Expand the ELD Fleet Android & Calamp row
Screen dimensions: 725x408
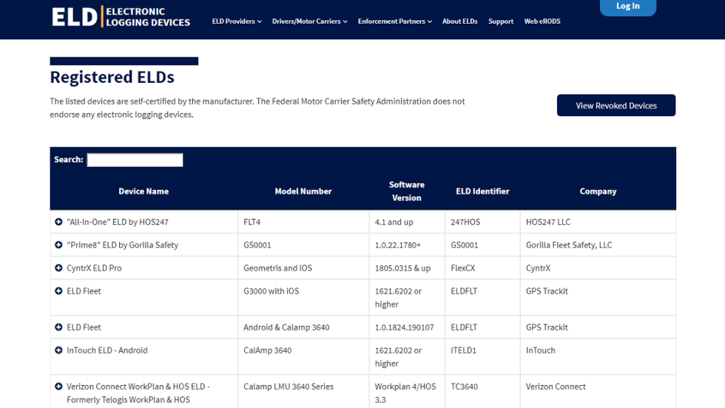[x=58, y=327]
